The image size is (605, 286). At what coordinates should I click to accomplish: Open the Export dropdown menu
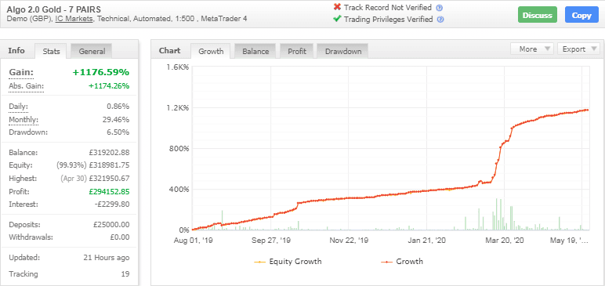pyautogui.click(x=578, y=49)
